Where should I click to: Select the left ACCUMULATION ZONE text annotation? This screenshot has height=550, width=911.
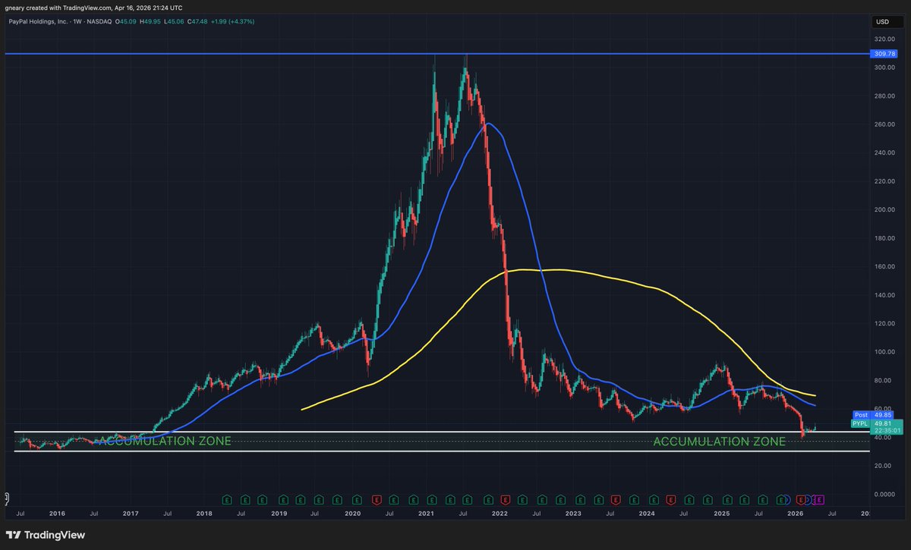[162, 441]
